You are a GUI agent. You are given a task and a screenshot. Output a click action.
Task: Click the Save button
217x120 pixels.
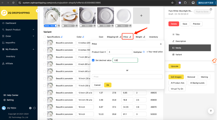click(185, 24)
